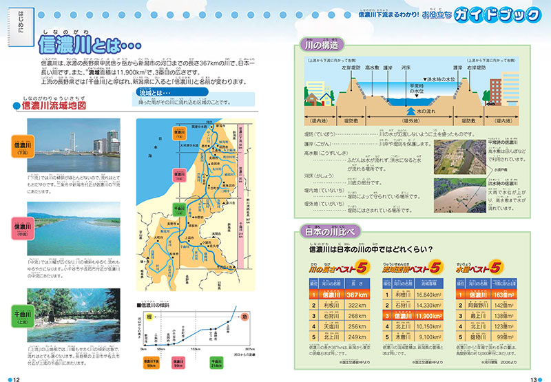
Task: Click red brick building illustration in cross-section
Action: tap(495, 92)
